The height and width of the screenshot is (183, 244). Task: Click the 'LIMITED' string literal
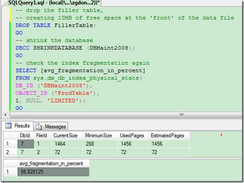[63, 101]
